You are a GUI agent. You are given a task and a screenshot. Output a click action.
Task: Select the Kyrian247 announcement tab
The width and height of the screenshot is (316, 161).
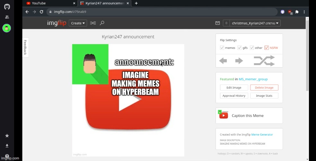[x=105, y=3]
